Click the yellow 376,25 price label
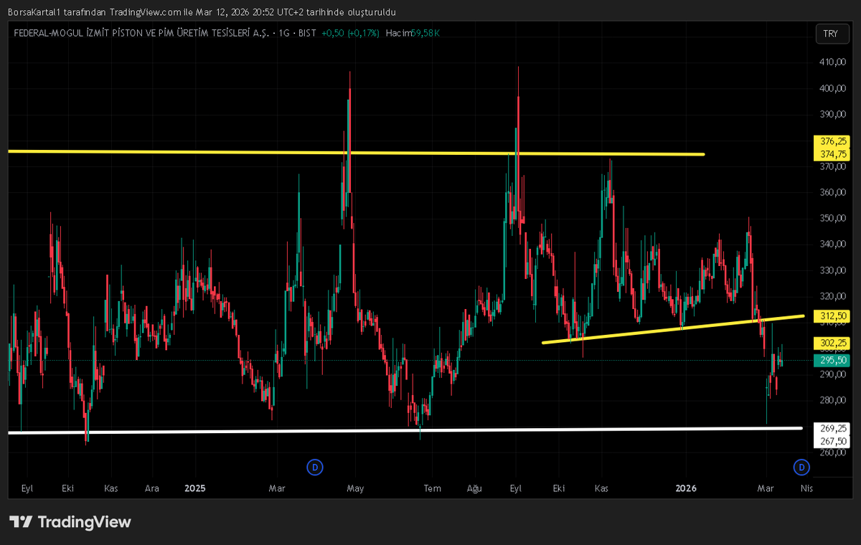The width and height of the screenshot is (861, 545). pyautogui.click(x=831, y=141)
